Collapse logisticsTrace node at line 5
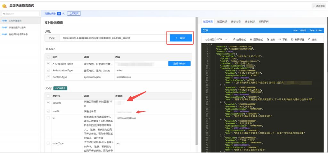The image size is (328, 153). pos(210,54)
